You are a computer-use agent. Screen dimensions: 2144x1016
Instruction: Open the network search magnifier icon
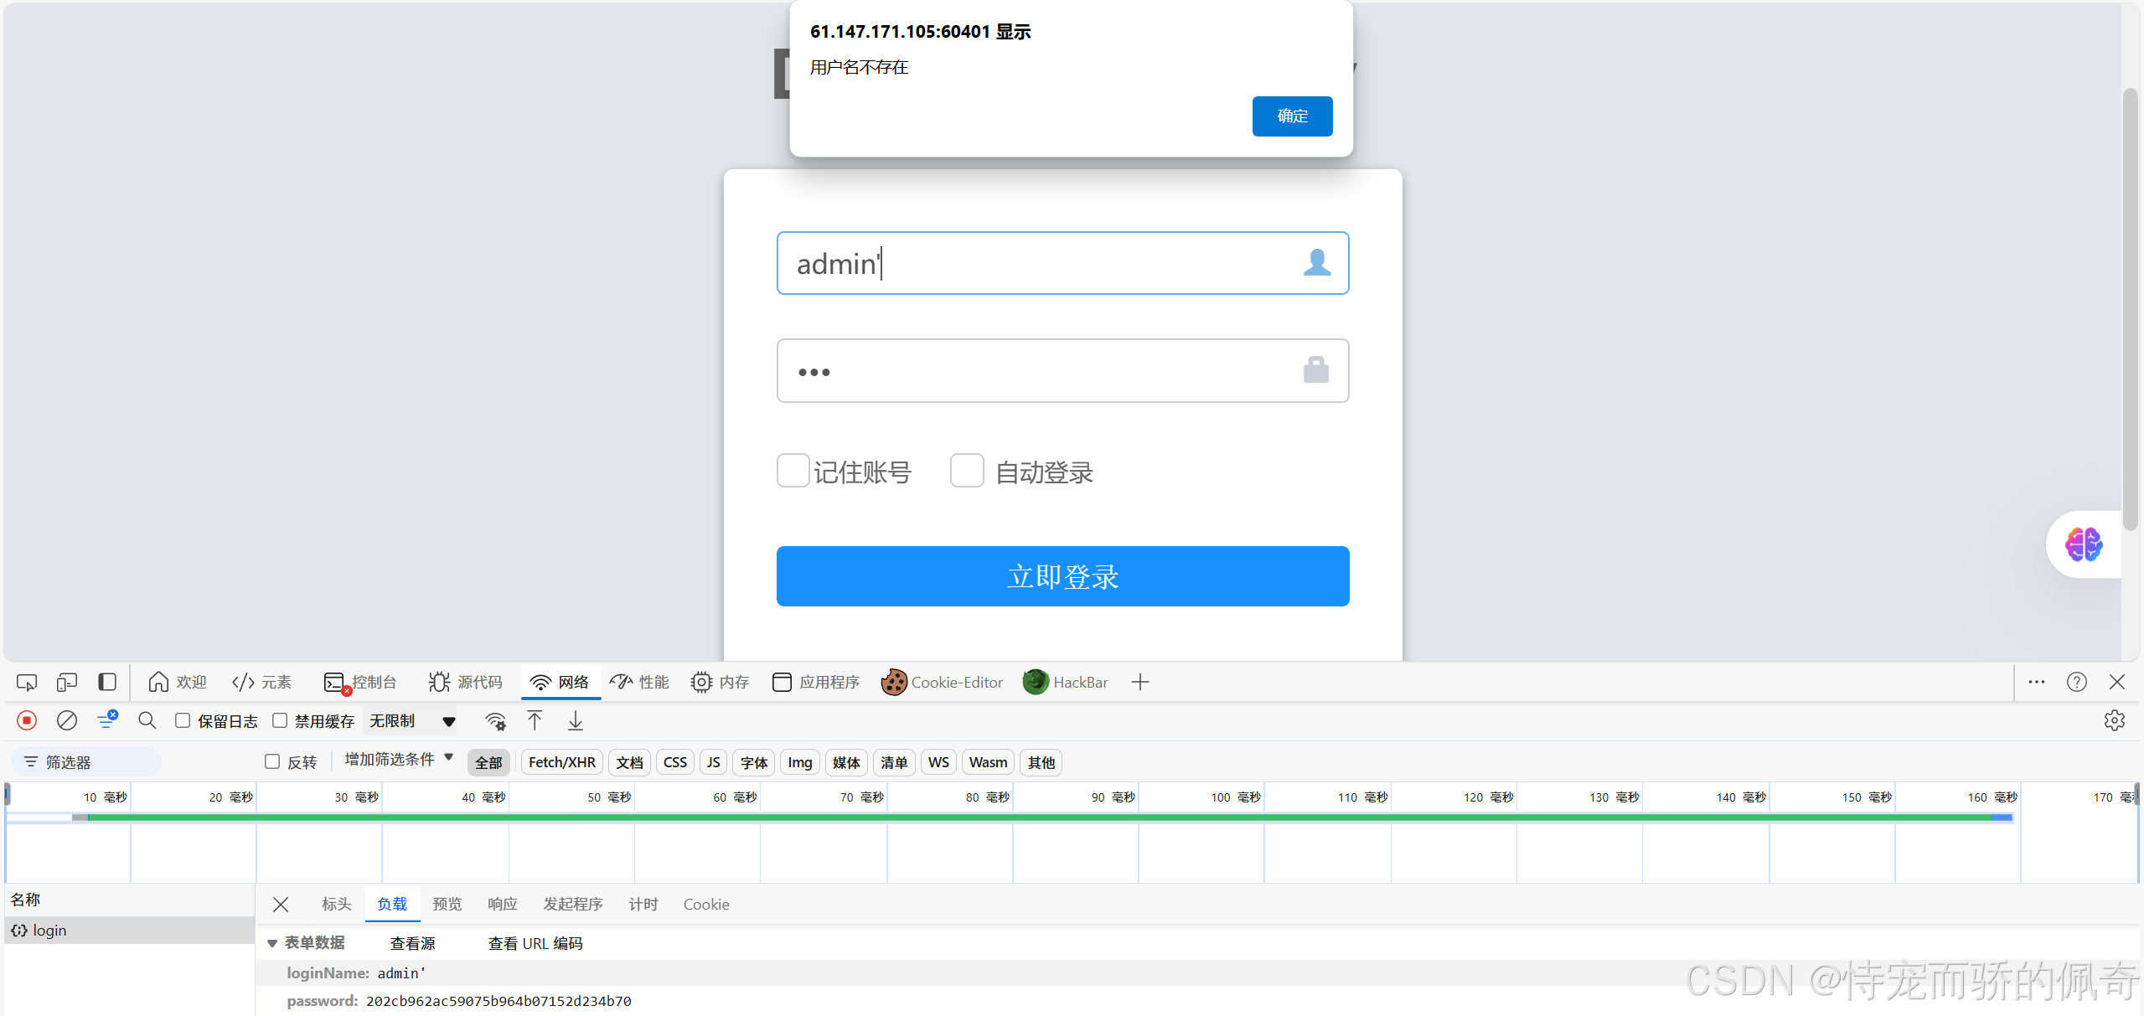coord(147,720)
